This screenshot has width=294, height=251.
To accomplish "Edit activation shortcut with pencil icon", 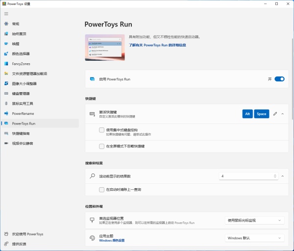I will click(x=275, y=114).
